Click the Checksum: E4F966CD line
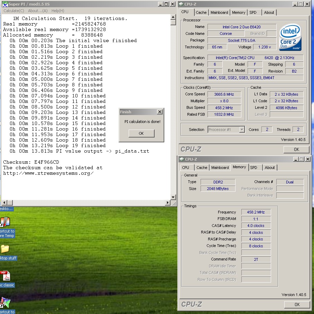This screenshot has height=314, width=314. (31, 162)
